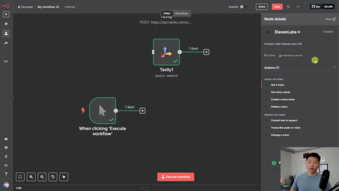
Task: Click the GitHub Star button
Action: [316, 7]
